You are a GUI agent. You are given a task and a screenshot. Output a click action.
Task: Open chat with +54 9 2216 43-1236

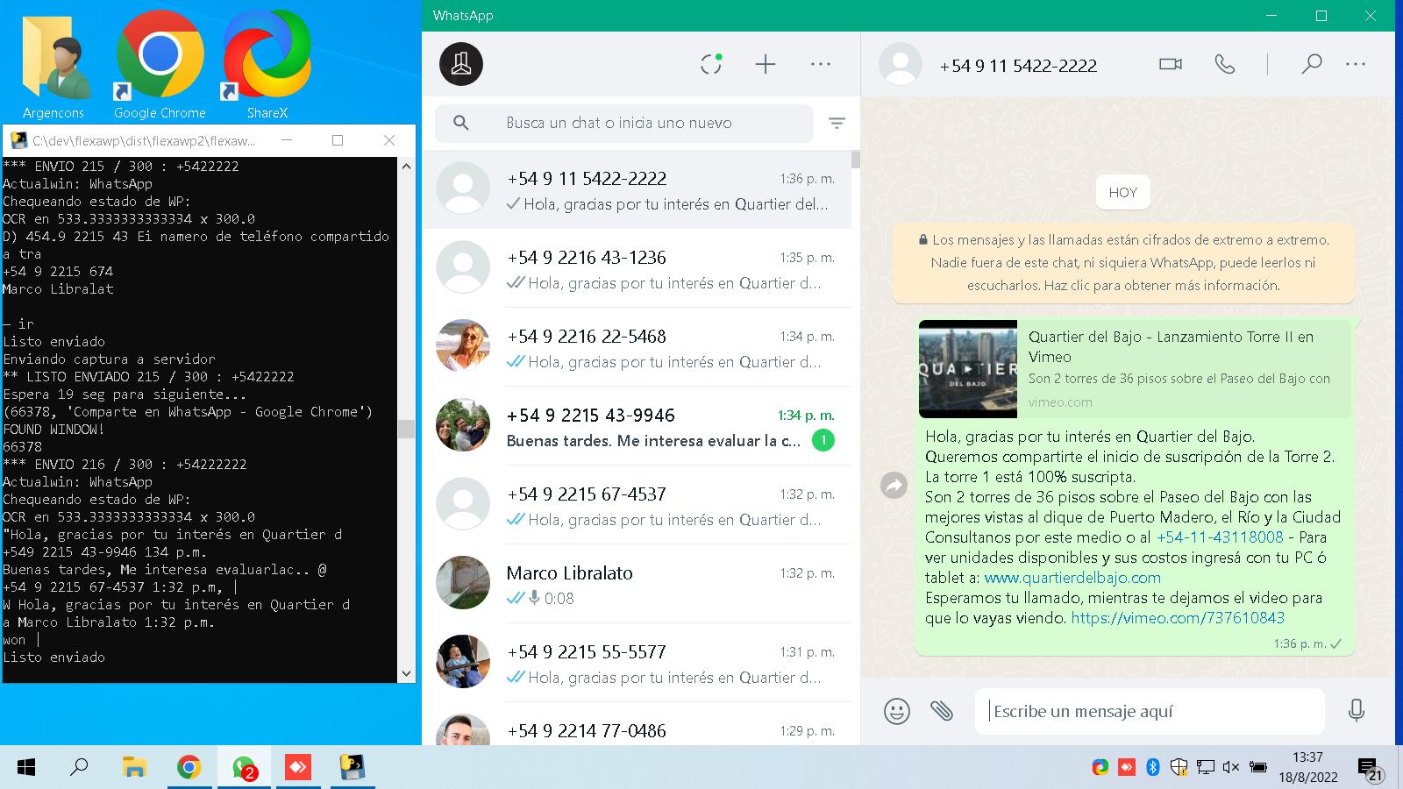point(637,268)
